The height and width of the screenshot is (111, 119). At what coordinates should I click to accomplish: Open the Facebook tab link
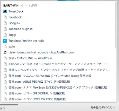pos(15,17)
